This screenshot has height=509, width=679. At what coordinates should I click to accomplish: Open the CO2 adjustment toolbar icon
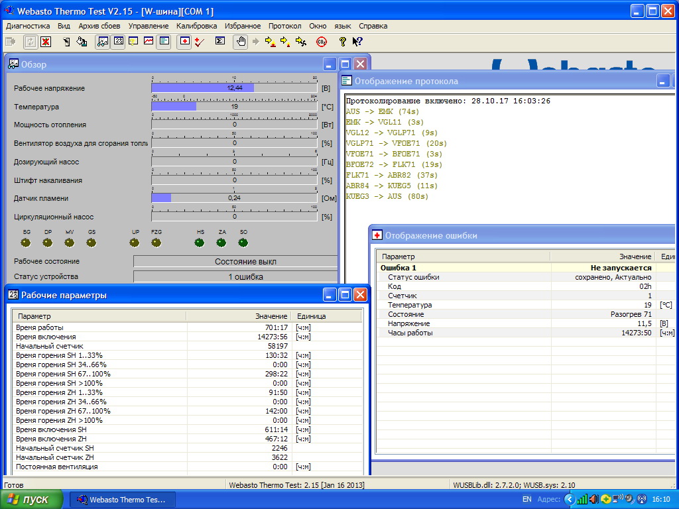click(x=322, y=42)
